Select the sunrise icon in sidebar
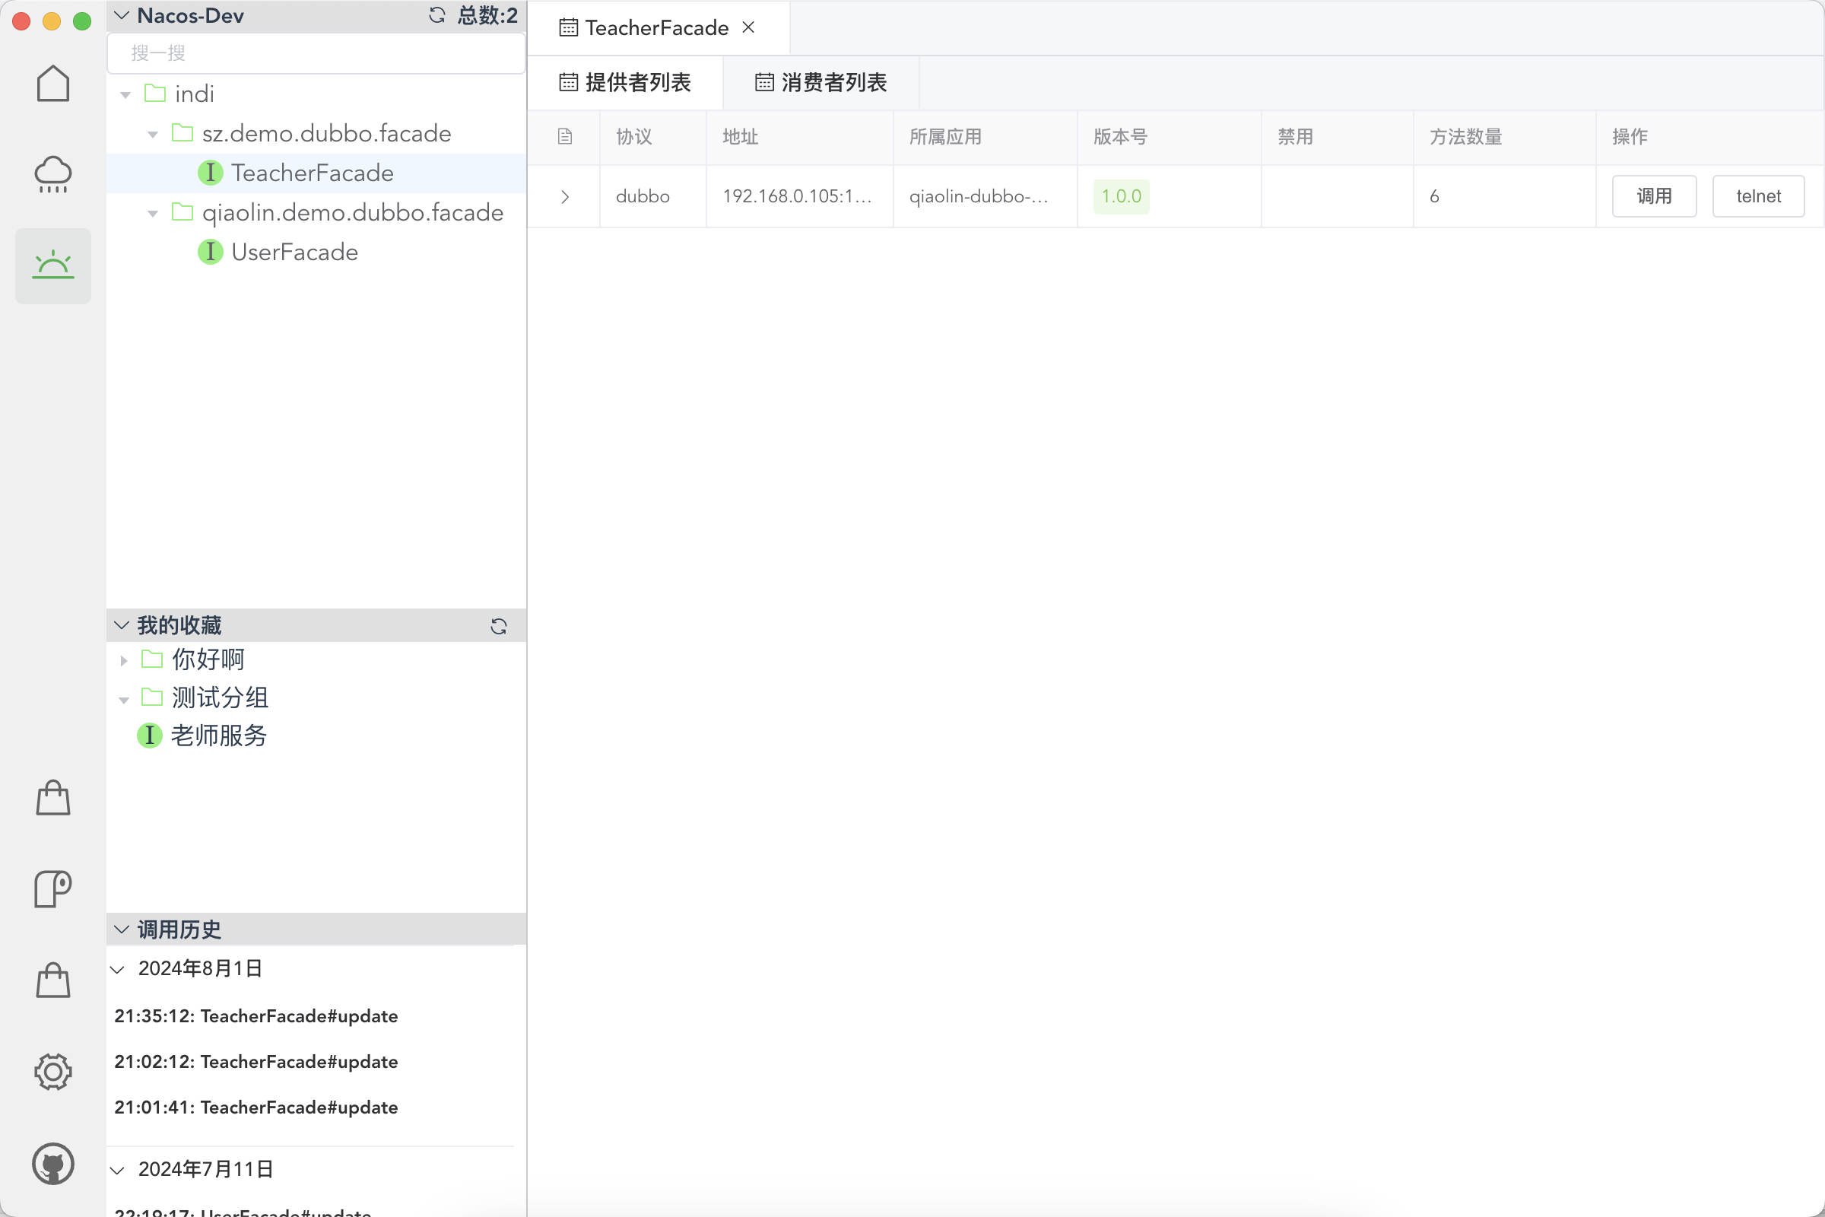 tap(52, 265)
